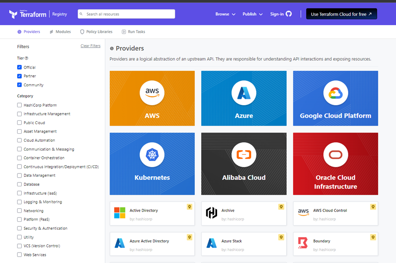Click the Alibaba Cloud logo circle
The height and width of the screenshot is (263, 396).
[x=244, y=154]
